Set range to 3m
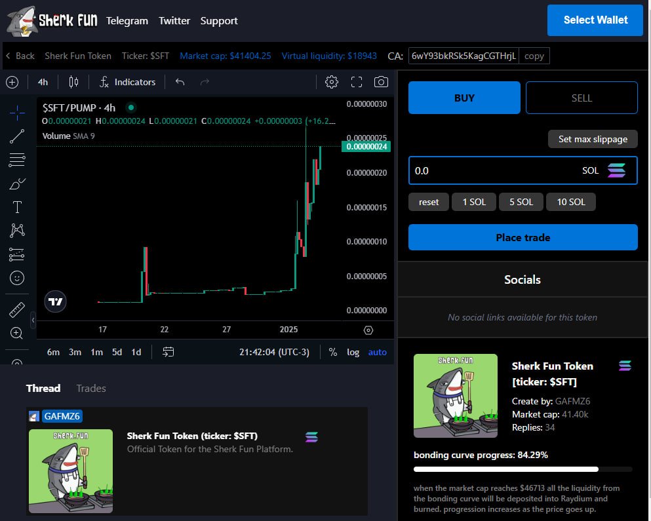The image size is (651, 521). [x=75, y=352]
